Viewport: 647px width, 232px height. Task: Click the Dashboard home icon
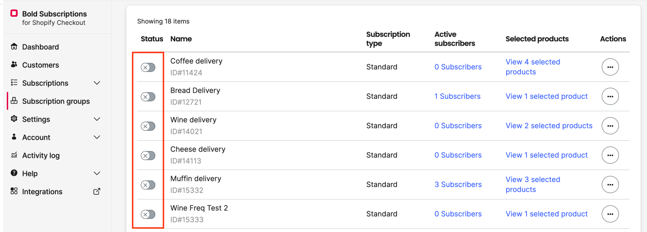point(14,47)
